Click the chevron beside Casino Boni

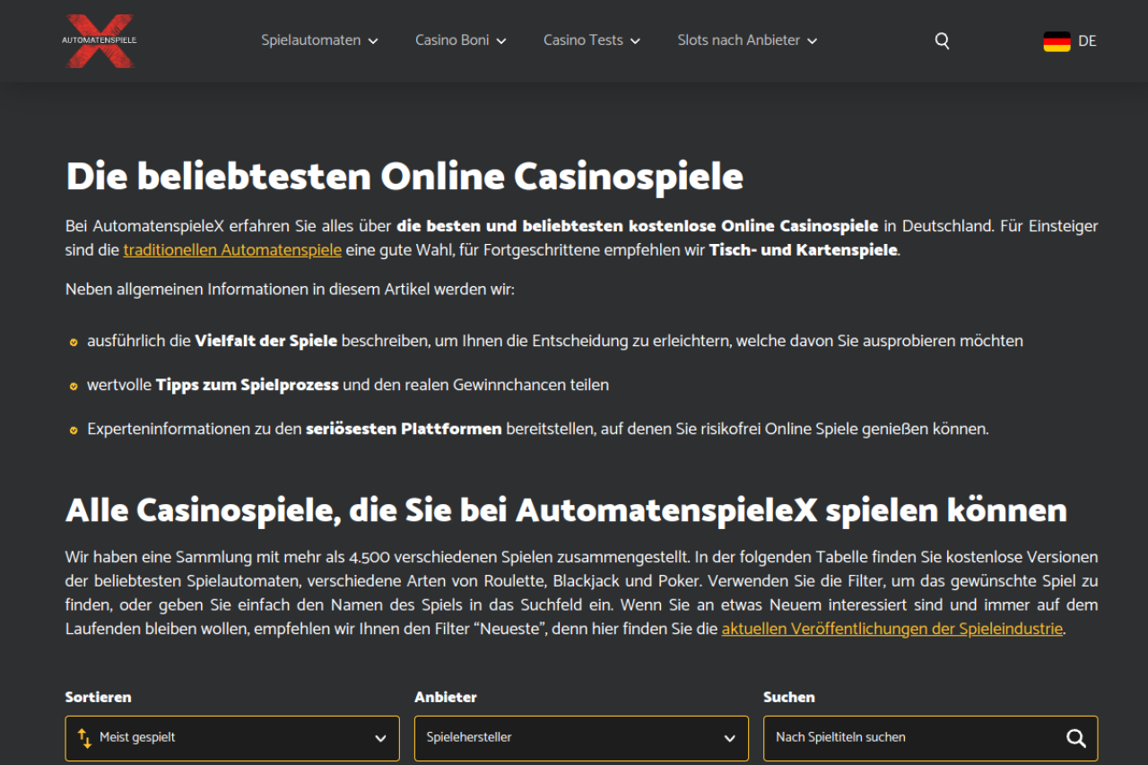coord(501,41)
